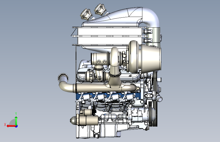
Task: Select the turbocharger compressor housing on the model
Action: [x=133, y=57]
